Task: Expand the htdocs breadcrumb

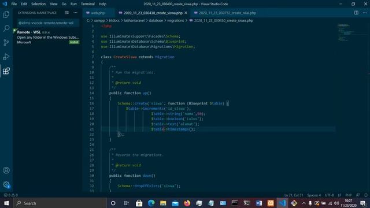Action: (114, 21)
